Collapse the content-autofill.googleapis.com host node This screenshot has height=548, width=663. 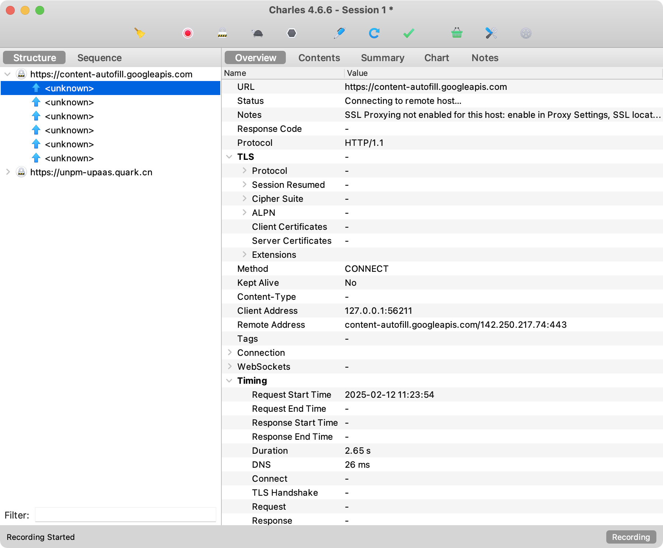(7, 74)
